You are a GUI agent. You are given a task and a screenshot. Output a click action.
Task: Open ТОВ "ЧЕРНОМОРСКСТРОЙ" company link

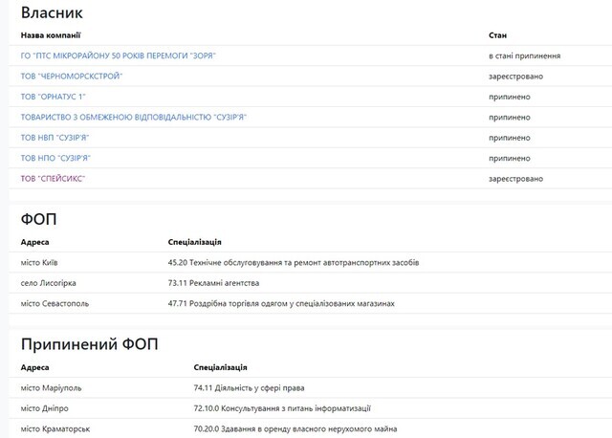[x=72, y=77]
